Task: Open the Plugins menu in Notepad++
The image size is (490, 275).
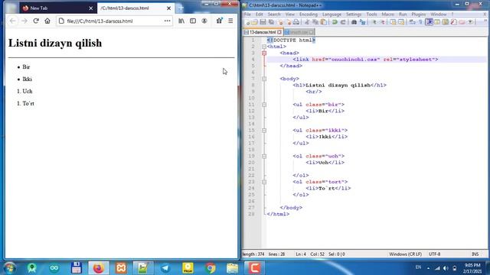Action: (x=419, y=15)
